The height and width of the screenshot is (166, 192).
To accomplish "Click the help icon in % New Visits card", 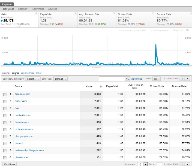I will coord(153,14).
